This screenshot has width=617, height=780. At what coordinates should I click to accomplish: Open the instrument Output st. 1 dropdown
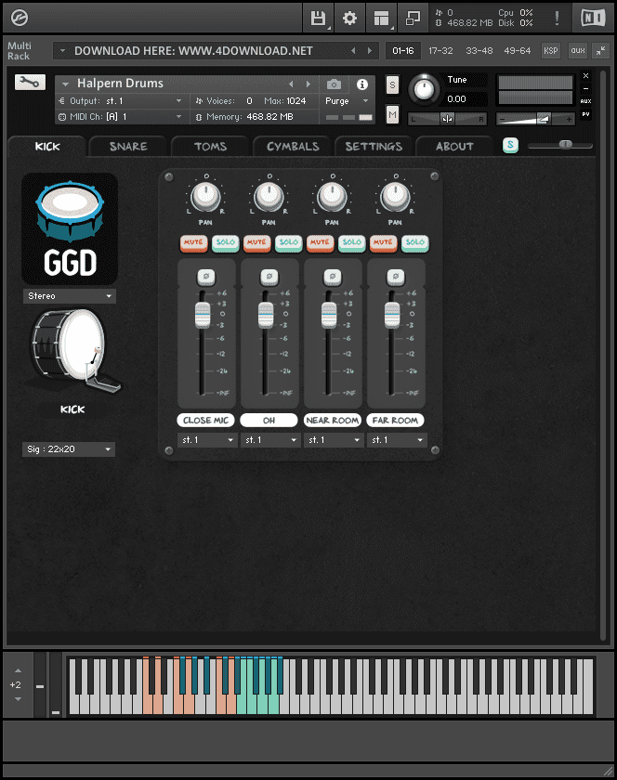pos(120,101)
